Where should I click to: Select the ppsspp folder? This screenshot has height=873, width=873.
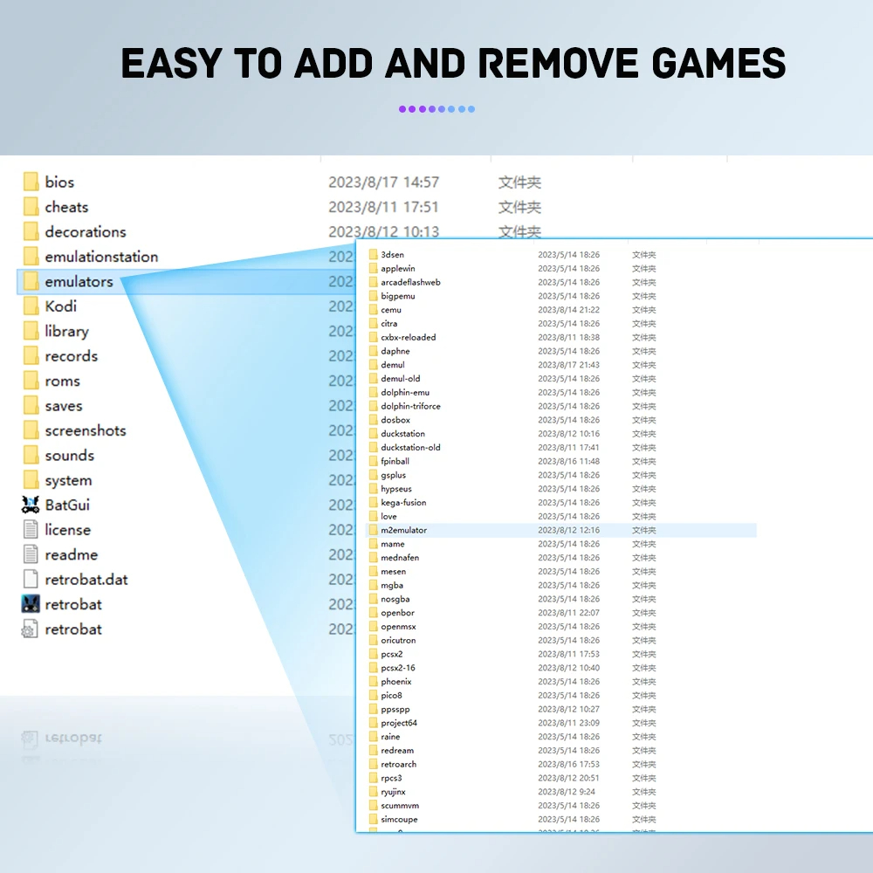(x=395, y=709)
